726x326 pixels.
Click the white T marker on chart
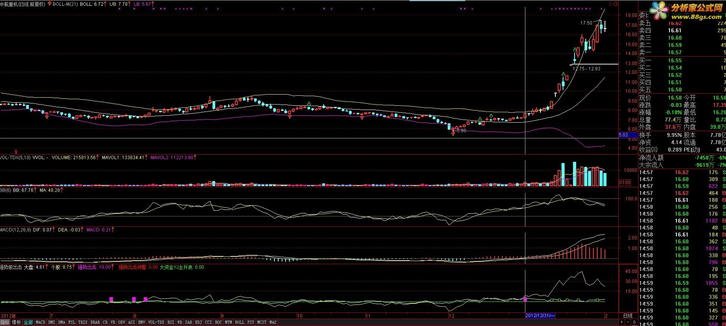coord(556,95)
